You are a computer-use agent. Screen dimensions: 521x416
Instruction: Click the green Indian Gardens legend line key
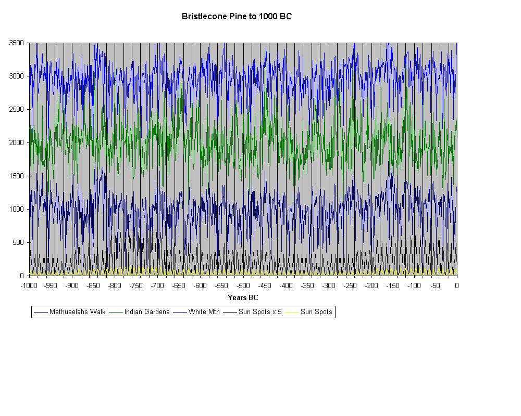(116, 312)
